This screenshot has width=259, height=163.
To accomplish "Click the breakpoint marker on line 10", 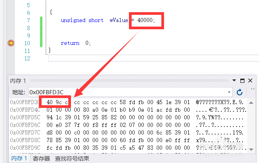I will click(11, 43).
